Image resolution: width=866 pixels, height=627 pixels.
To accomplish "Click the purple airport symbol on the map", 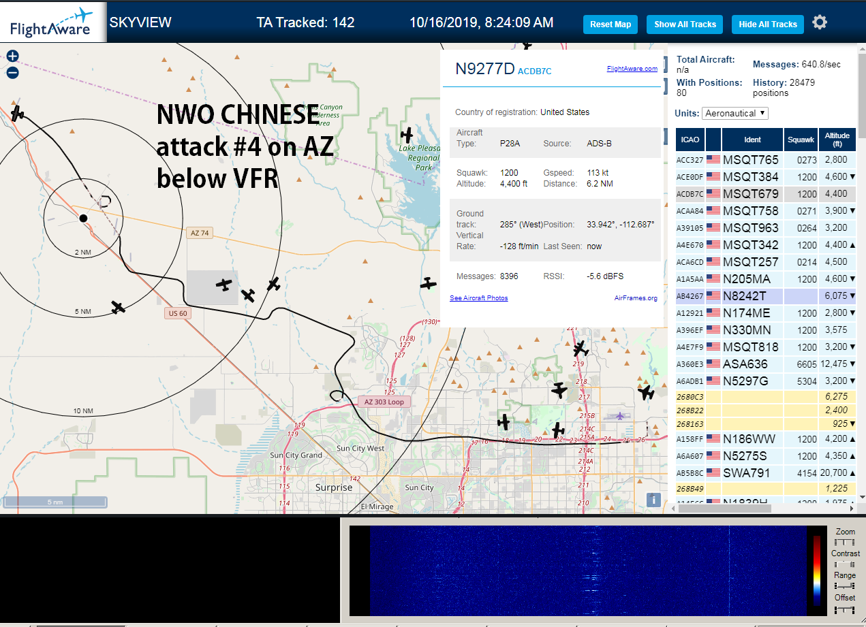I will point(619,415).
